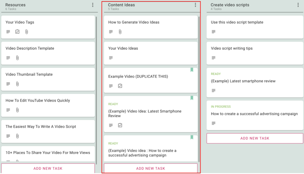Open the advertising campaign title in Create video scripts
The image size is (304, 174).
pyautogui.click(x=254, y=114)
